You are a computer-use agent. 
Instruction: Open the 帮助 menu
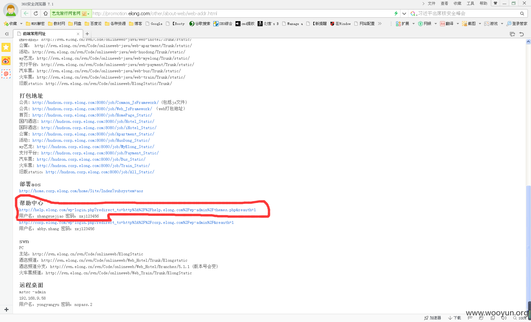483,3
